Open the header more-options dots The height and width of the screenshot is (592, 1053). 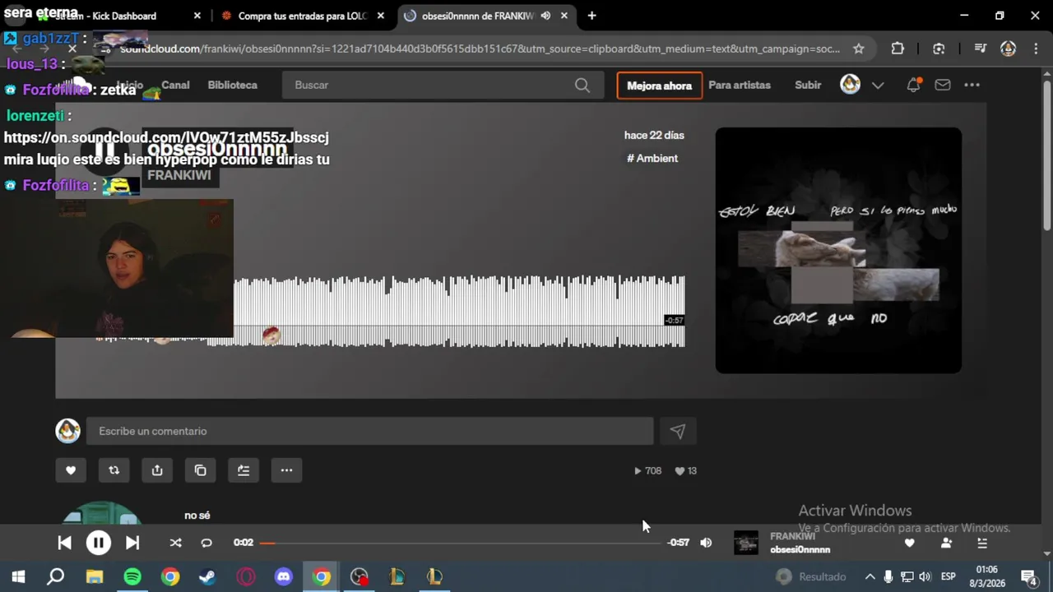pos(972,85)
